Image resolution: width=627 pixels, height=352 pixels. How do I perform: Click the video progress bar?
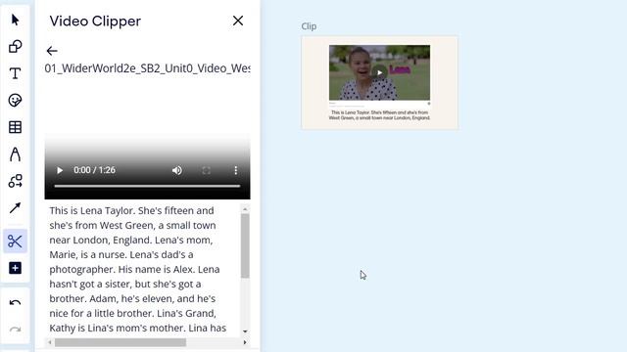(147, 186)
